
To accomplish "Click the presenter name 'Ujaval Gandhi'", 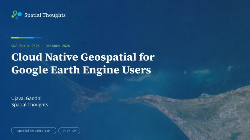I will pos(26,98).
